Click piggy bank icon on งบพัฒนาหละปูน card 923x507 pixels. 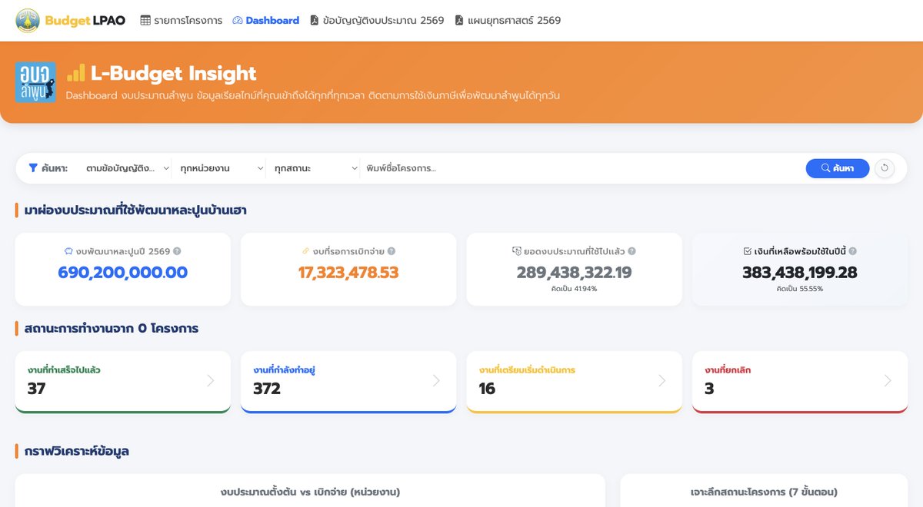click(x=68, y=251)
